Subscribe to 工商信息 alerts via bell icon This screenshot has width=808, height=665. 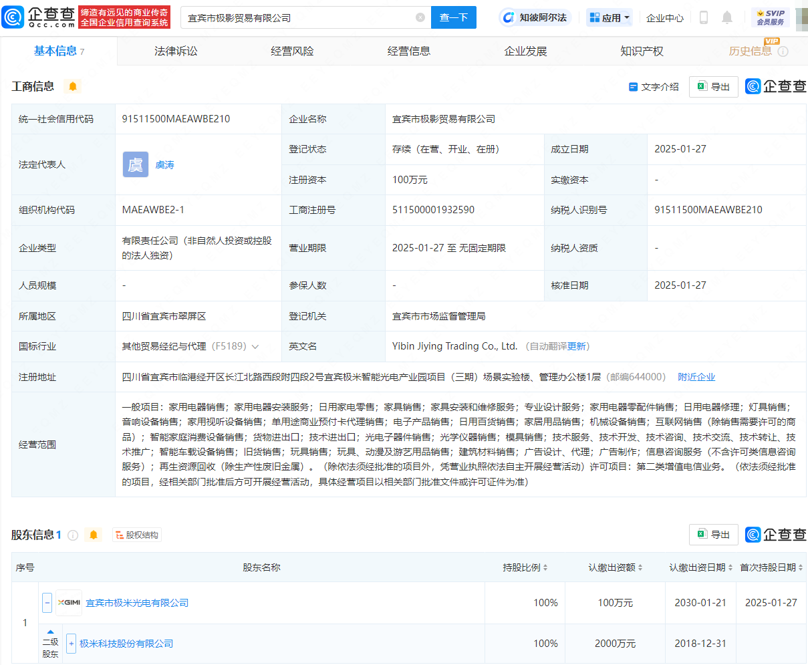[72, 86]
